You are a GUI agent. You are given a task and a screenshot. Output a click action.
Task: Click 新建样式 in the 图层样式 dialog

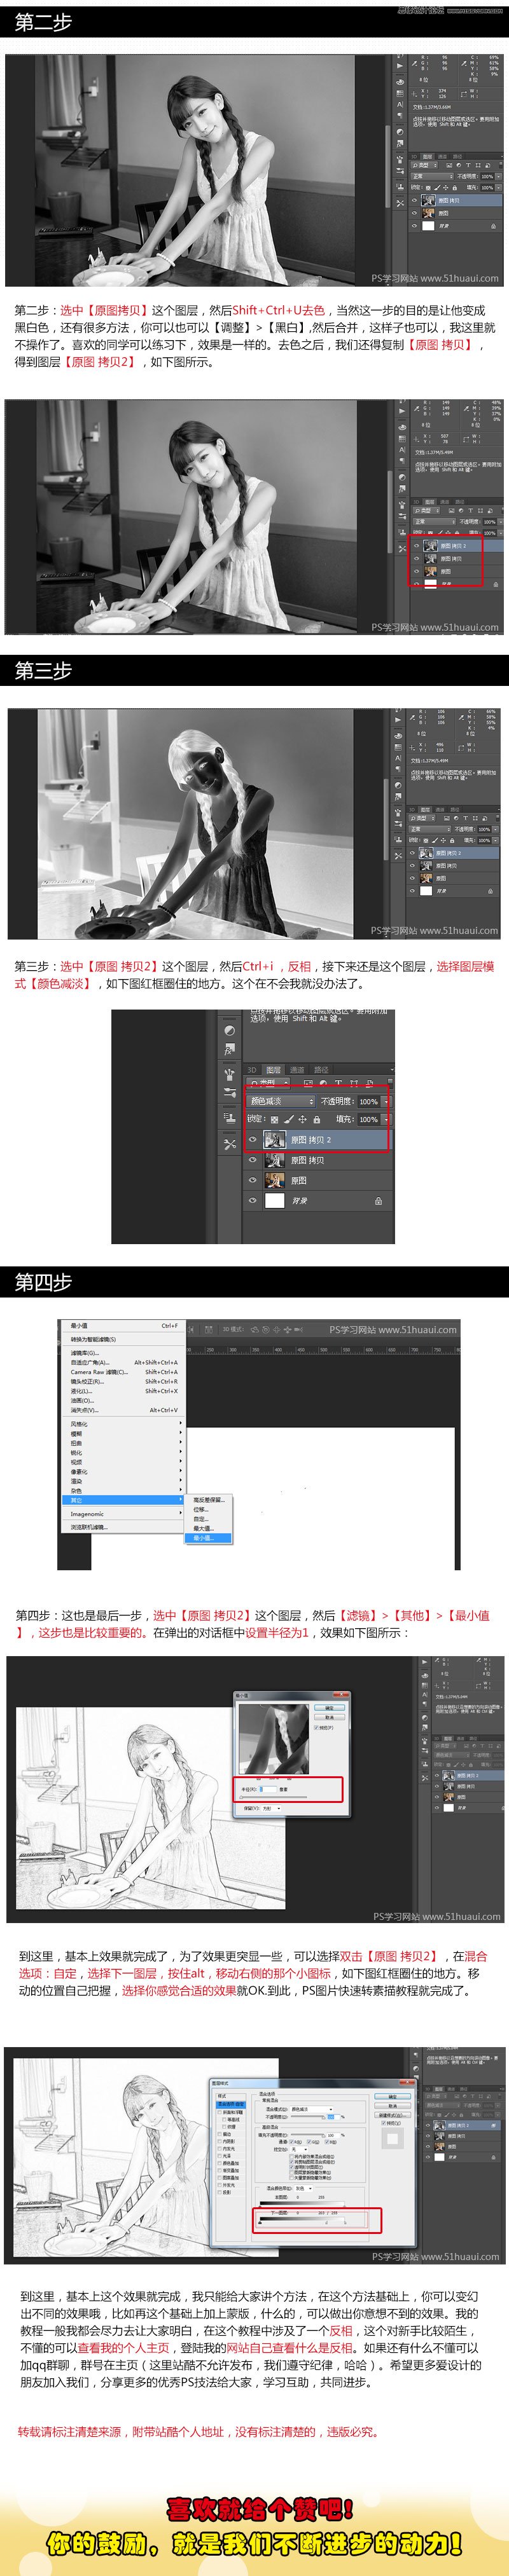point(393,2115)
